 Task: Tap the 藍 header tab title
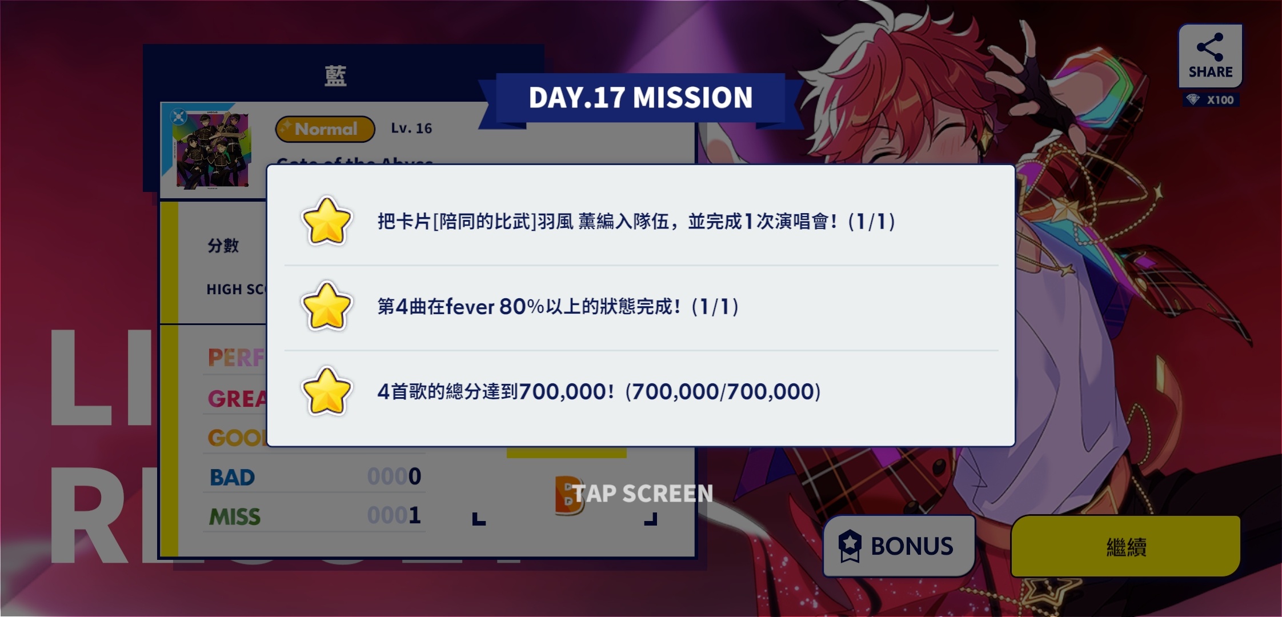[335, 76]
